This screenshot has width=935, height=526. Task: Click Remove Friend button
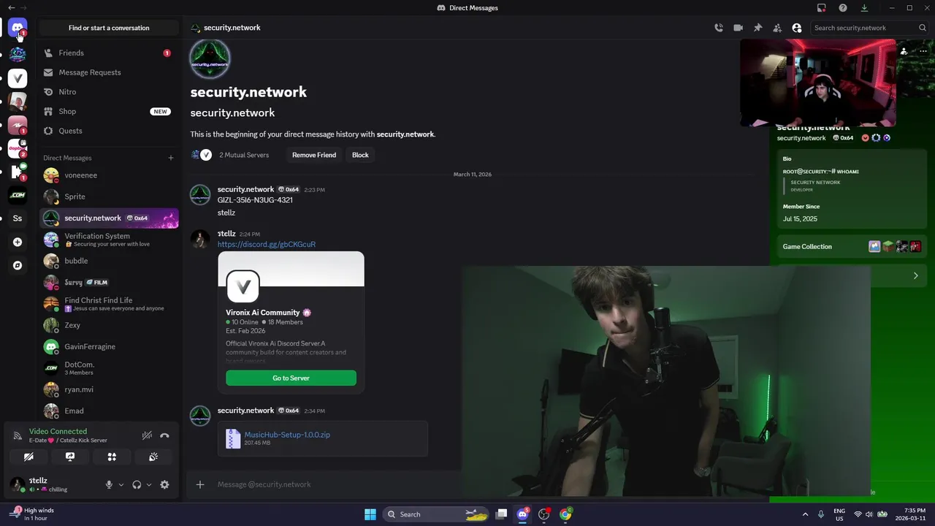pos(314,155)
